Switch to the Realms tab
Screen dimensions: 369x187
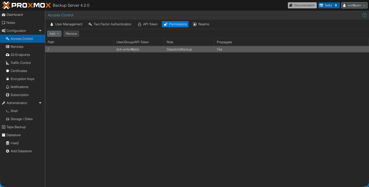(x=201, y=24)
